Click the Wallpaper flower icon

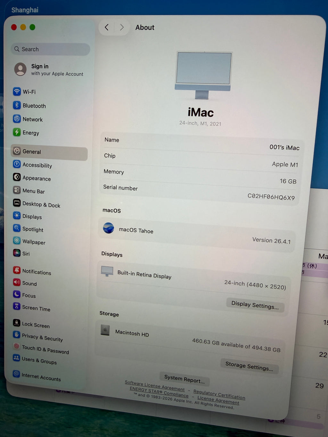17,241
